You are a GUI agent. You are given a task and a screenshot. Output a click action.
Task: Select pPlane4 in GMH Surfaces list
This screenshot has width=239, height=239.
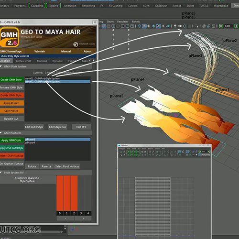click(58, 142)
